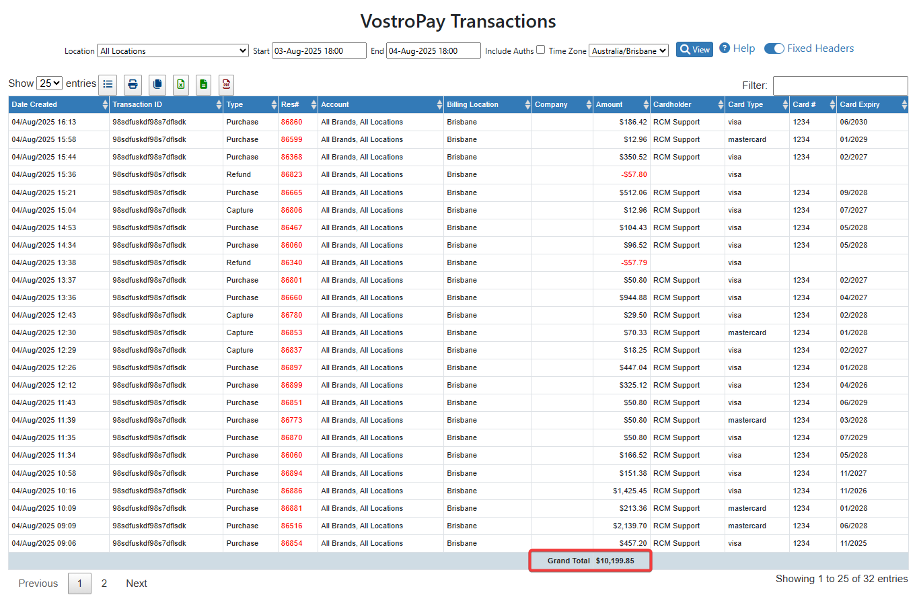This screenshot has height=601, width=917.
Task: Open the column visibility list icon
Action: [x=108, y=84]
